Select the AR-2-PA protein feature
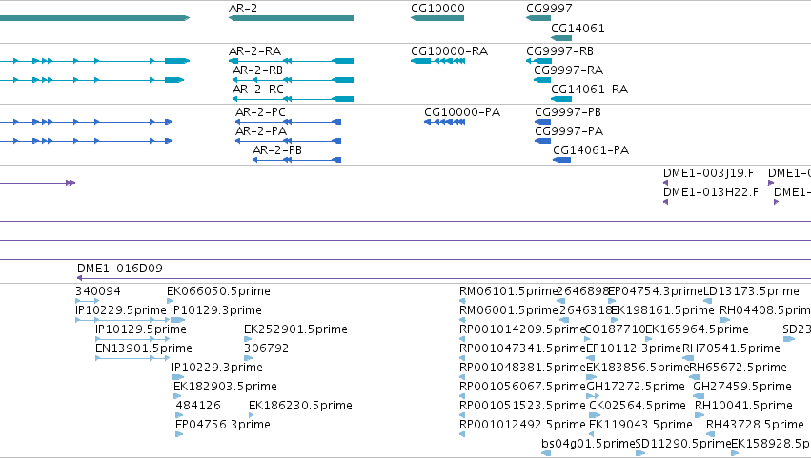Screen dimensions: 811x458 (x=288, y=141)
